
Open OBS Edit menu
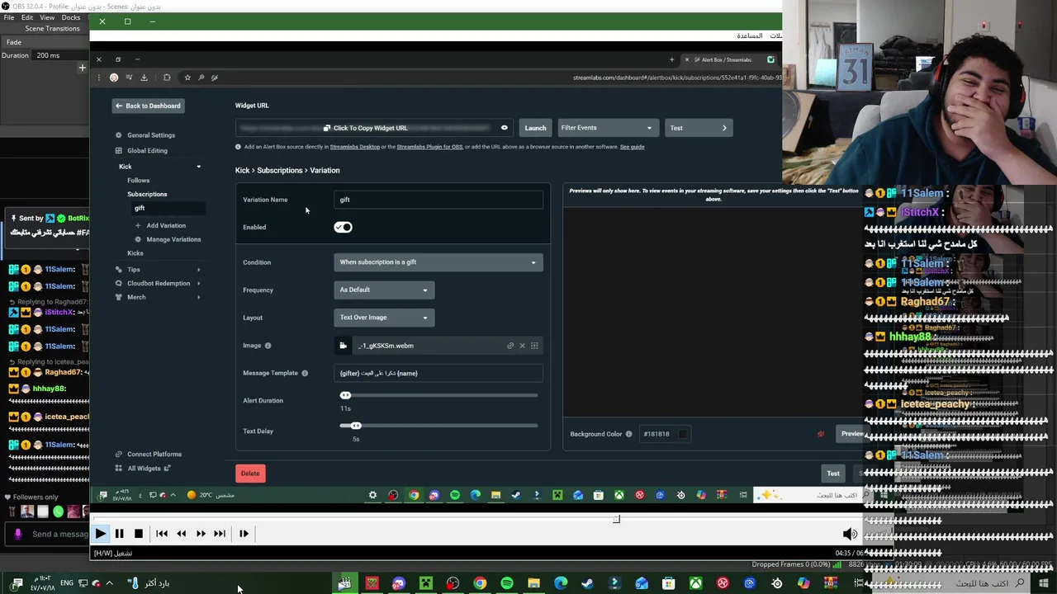[x=27, y=17]
